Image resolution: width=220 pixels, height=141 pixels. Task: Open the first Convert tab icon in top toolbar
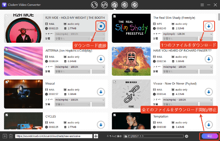coord(95,5)
